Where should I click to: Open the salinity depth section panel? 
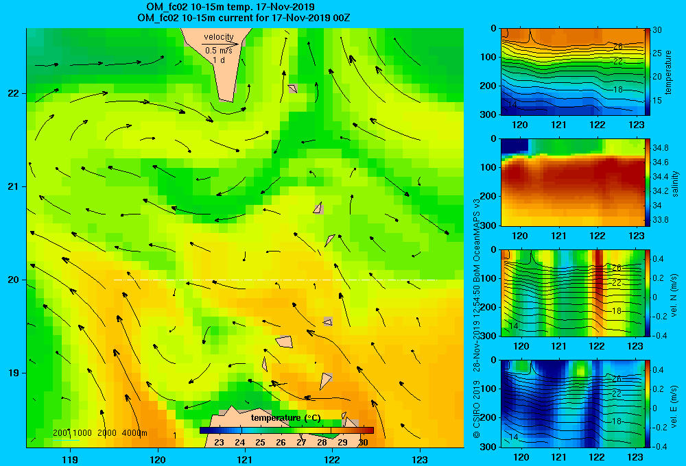573,182
